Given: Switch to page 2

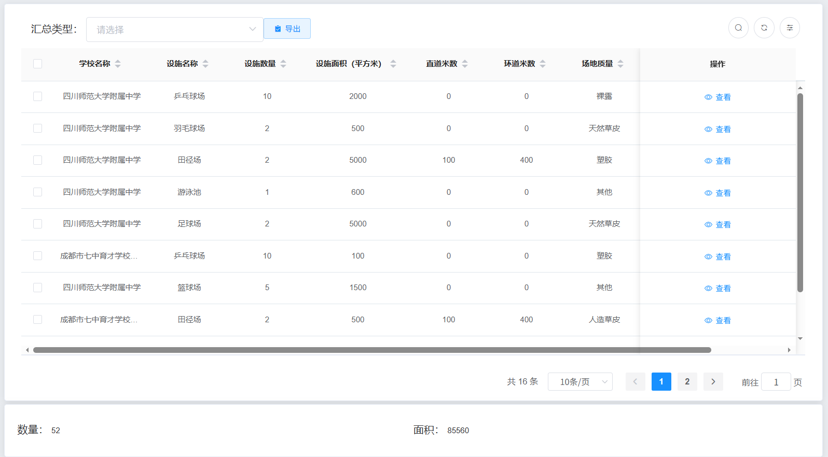Looking at the screenshot, I should pyautogui.click(x=687, y=382).
